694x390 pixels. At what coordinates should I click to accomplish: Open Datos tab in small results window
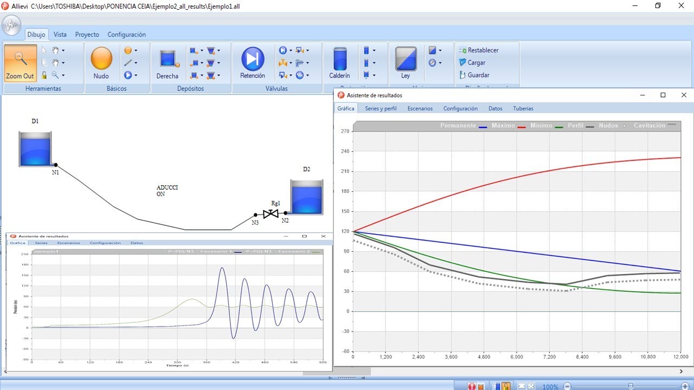(x=137, y=243)
